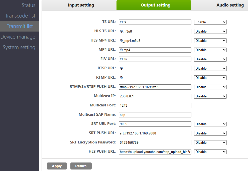
Task: Click the TS URL input field
Action: click(155, 22)
